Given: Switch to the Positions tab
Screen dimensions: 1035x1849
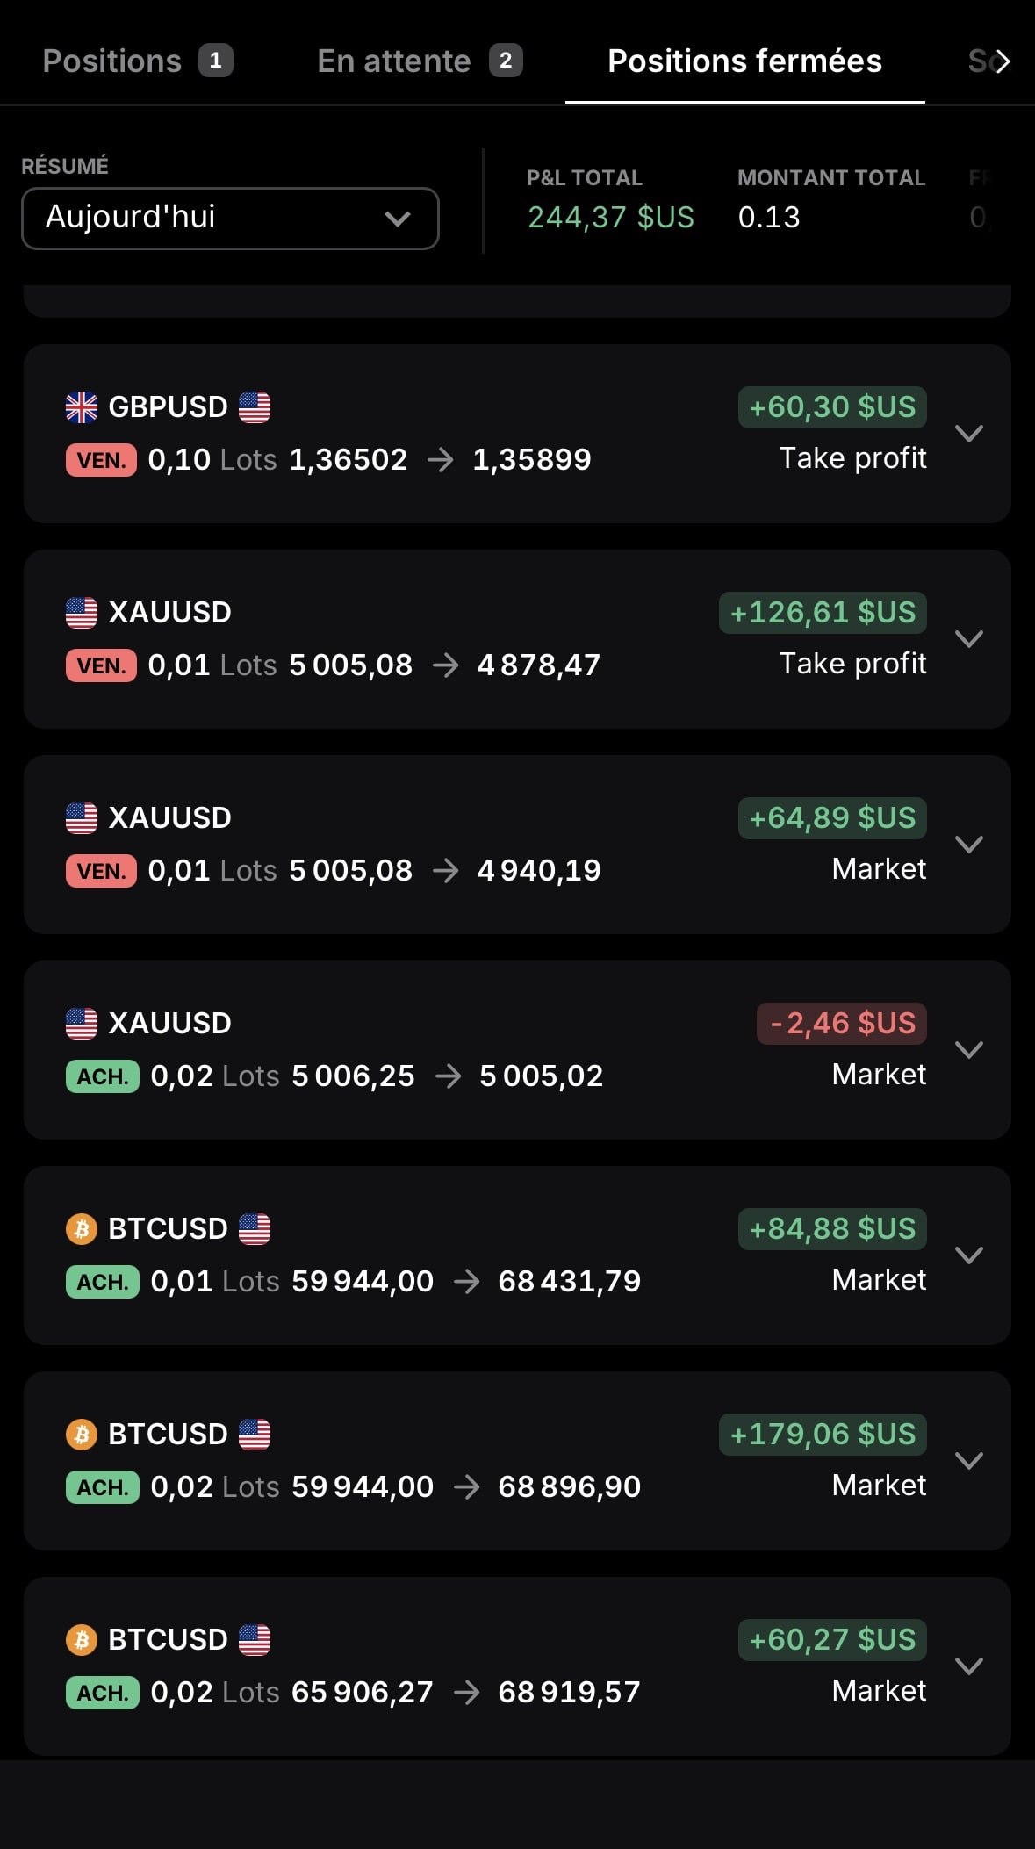Looking at the screenshot, I should click(x=138, y=61).
